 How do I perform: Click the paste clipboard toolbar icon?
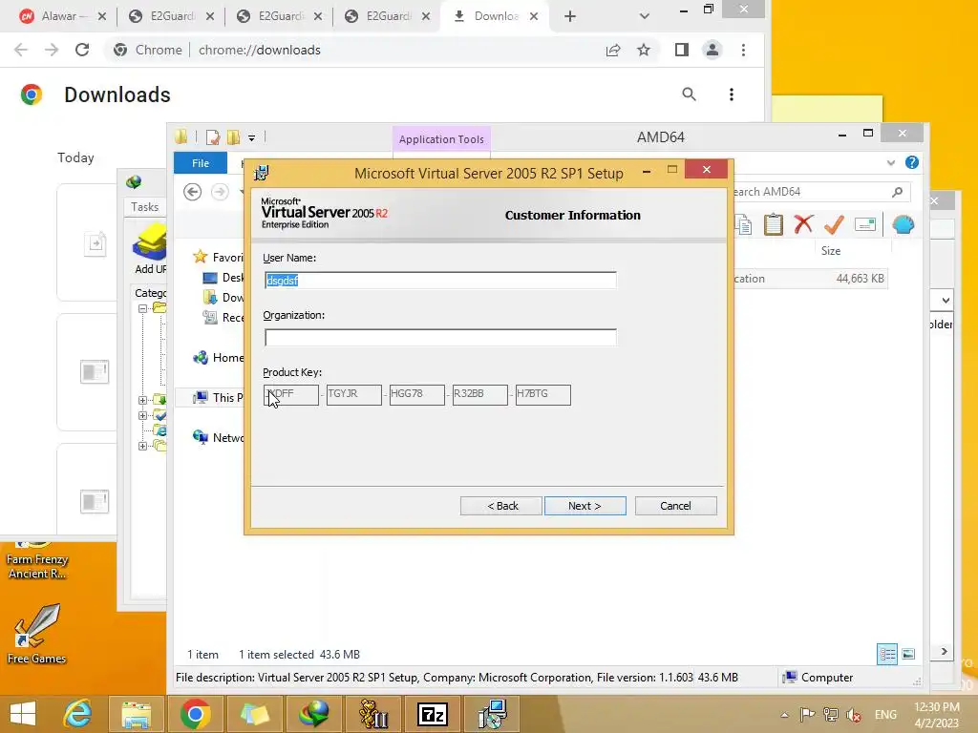coord(774,224)
